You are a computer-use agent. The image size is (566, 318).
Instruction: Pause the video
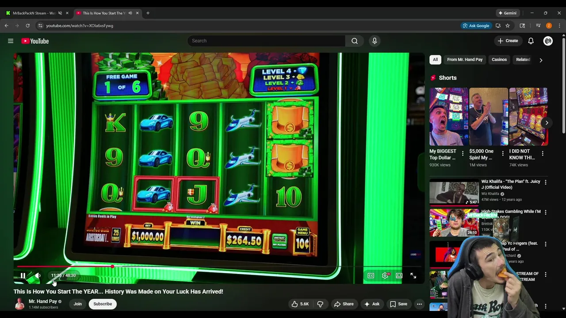tap(23, 276)
